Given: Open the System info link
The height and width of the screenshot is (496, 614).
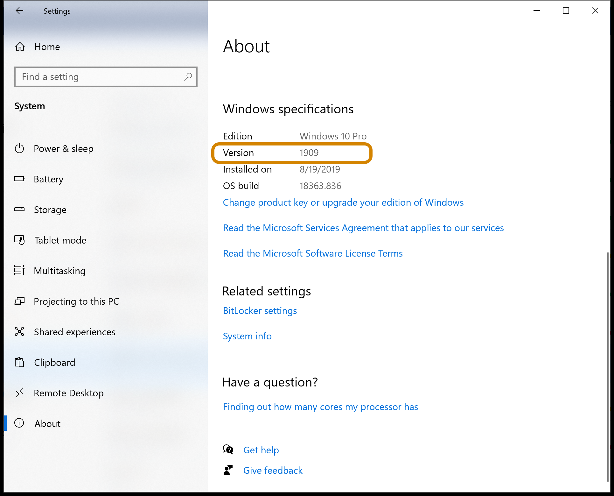Looking at the screenshot, I should (247, 336).
